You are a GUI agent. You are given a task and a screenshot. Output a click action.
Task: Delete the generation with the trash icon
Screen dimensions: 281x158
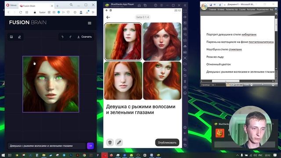click(x=110, y=142)
